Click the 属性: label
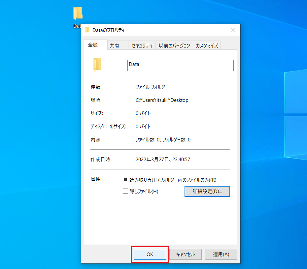 coord(96,179)
